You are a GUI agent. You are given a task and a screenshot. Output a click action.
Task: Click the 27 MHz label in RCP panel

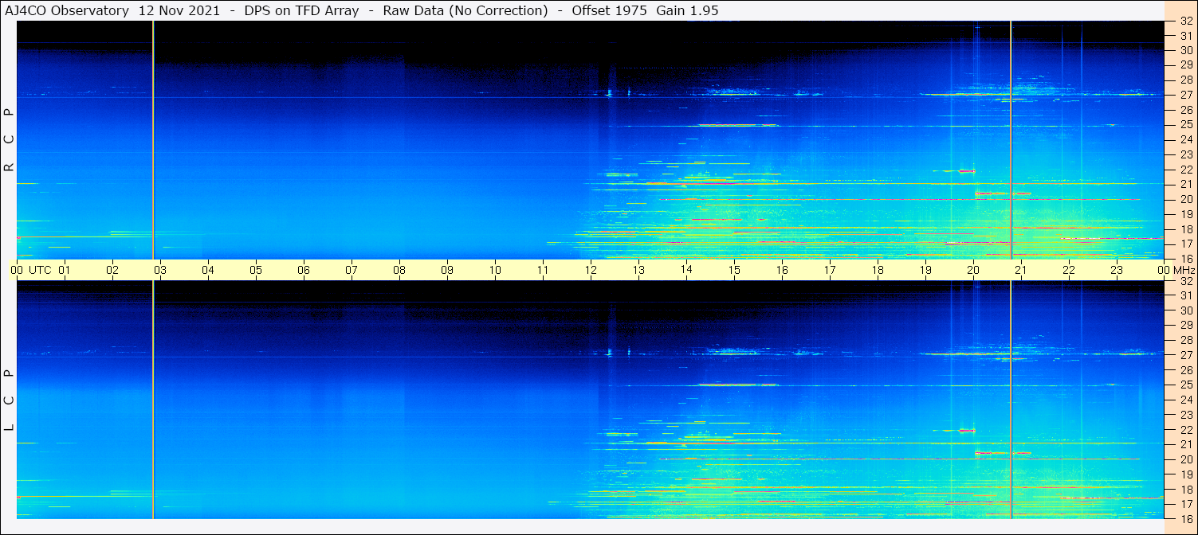1186,95
